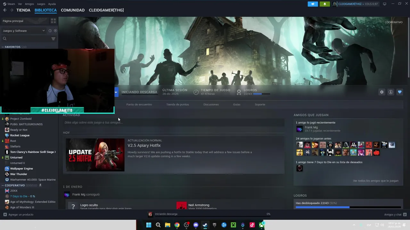Show hidden system tray icons chevron
410x230 pixels.
coord(354,225)
